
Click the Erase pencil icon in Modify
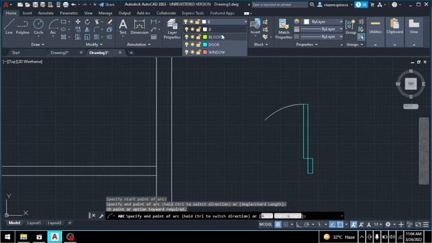(109, 22)
